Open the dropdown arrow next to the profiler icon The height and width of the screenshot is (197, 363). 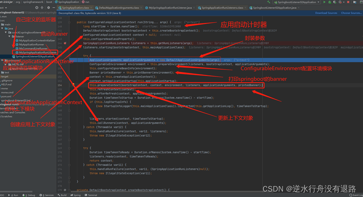(x=344, y=2)
